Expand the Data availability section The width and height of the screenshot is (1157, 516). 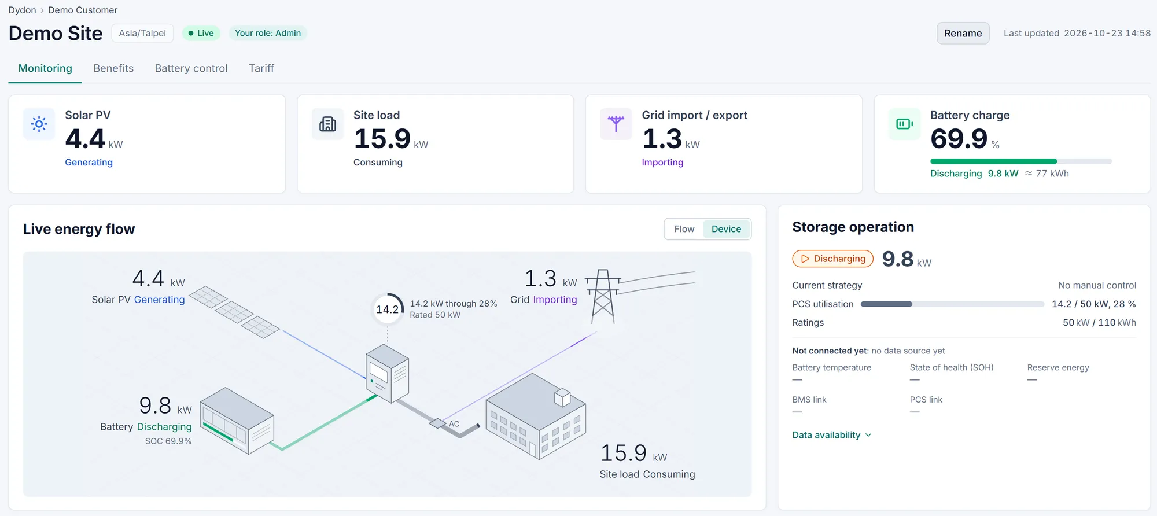[x=832, y=435]
